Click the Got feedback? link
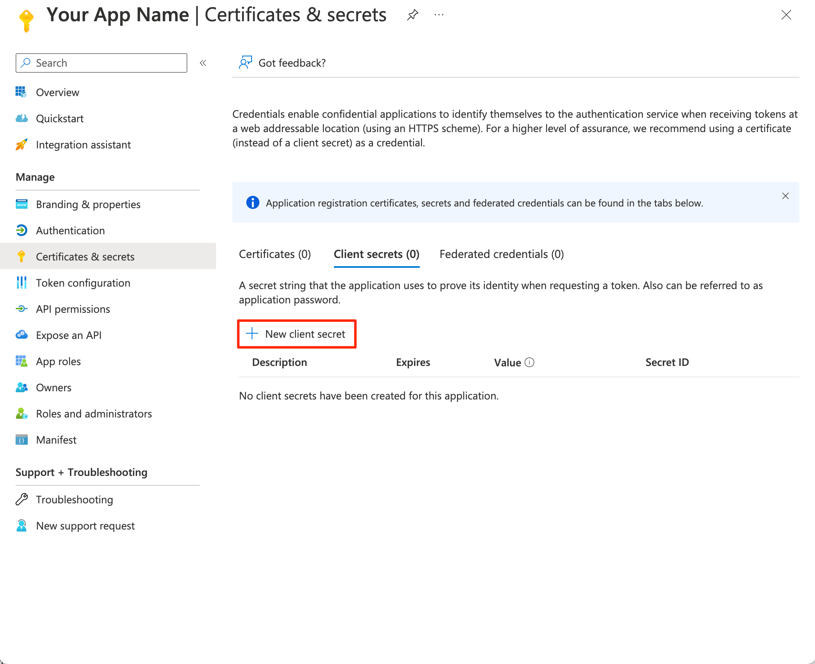 tap(292, 63)
